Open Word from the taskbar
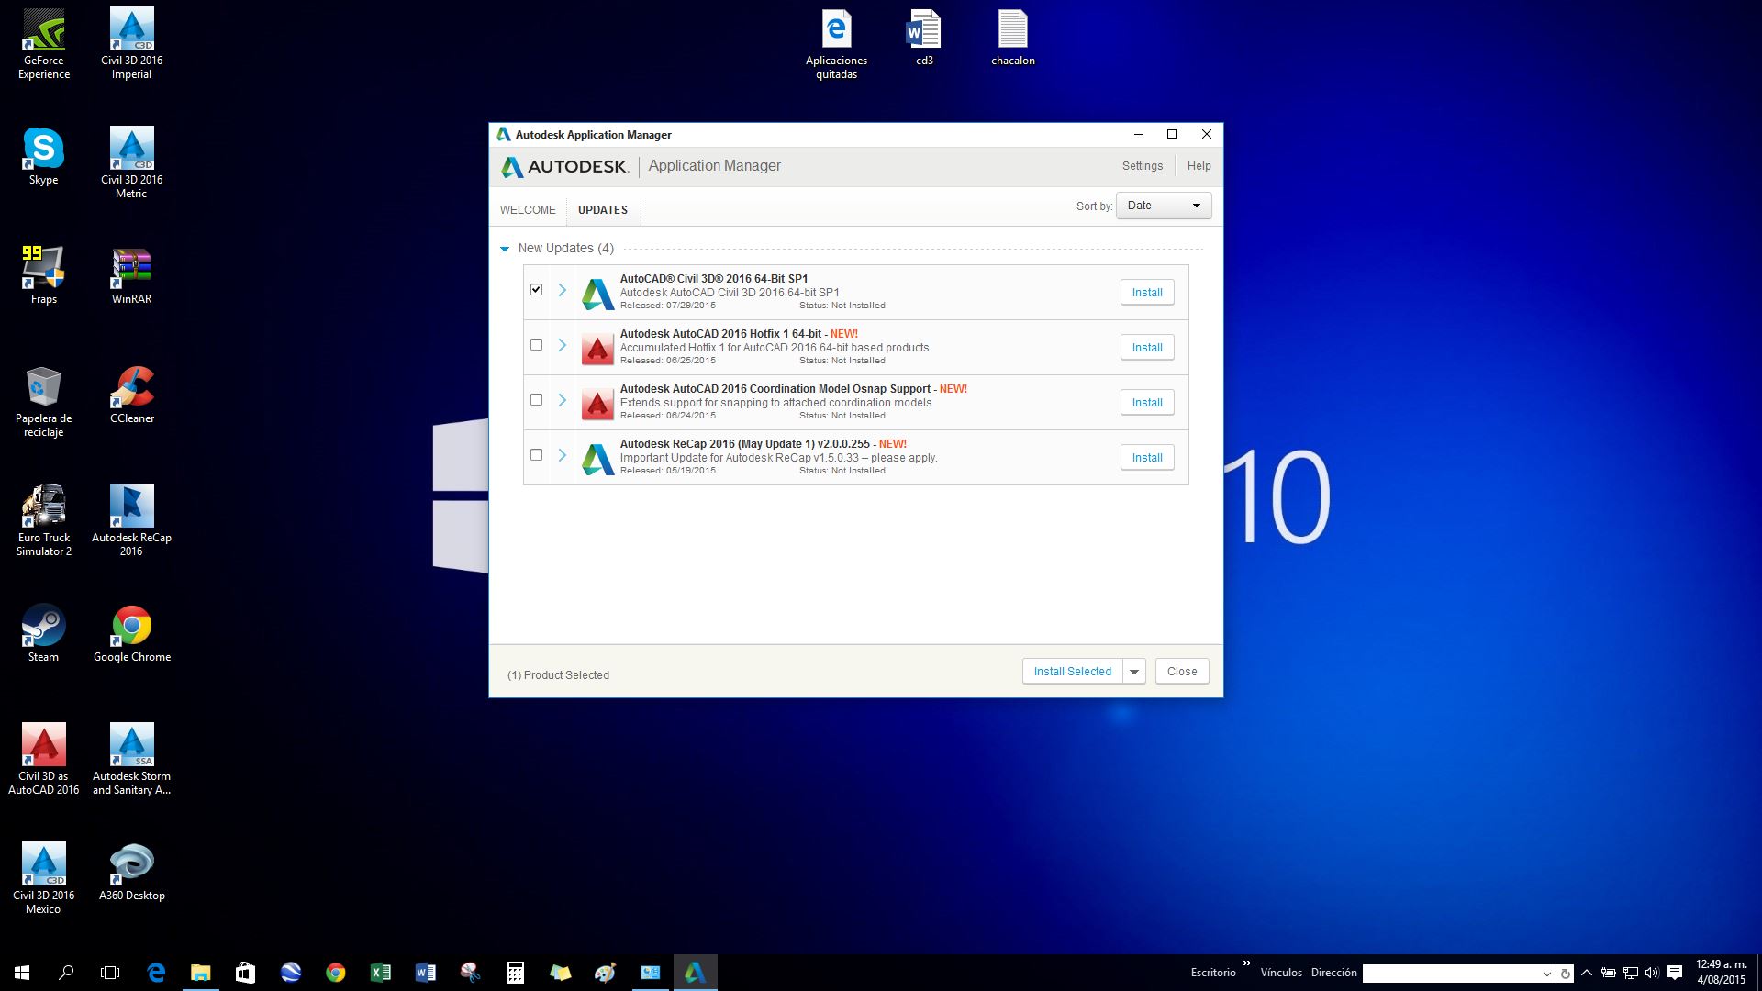The width and height of the screenshot is (1762, 991). click(x=425, y=973)
